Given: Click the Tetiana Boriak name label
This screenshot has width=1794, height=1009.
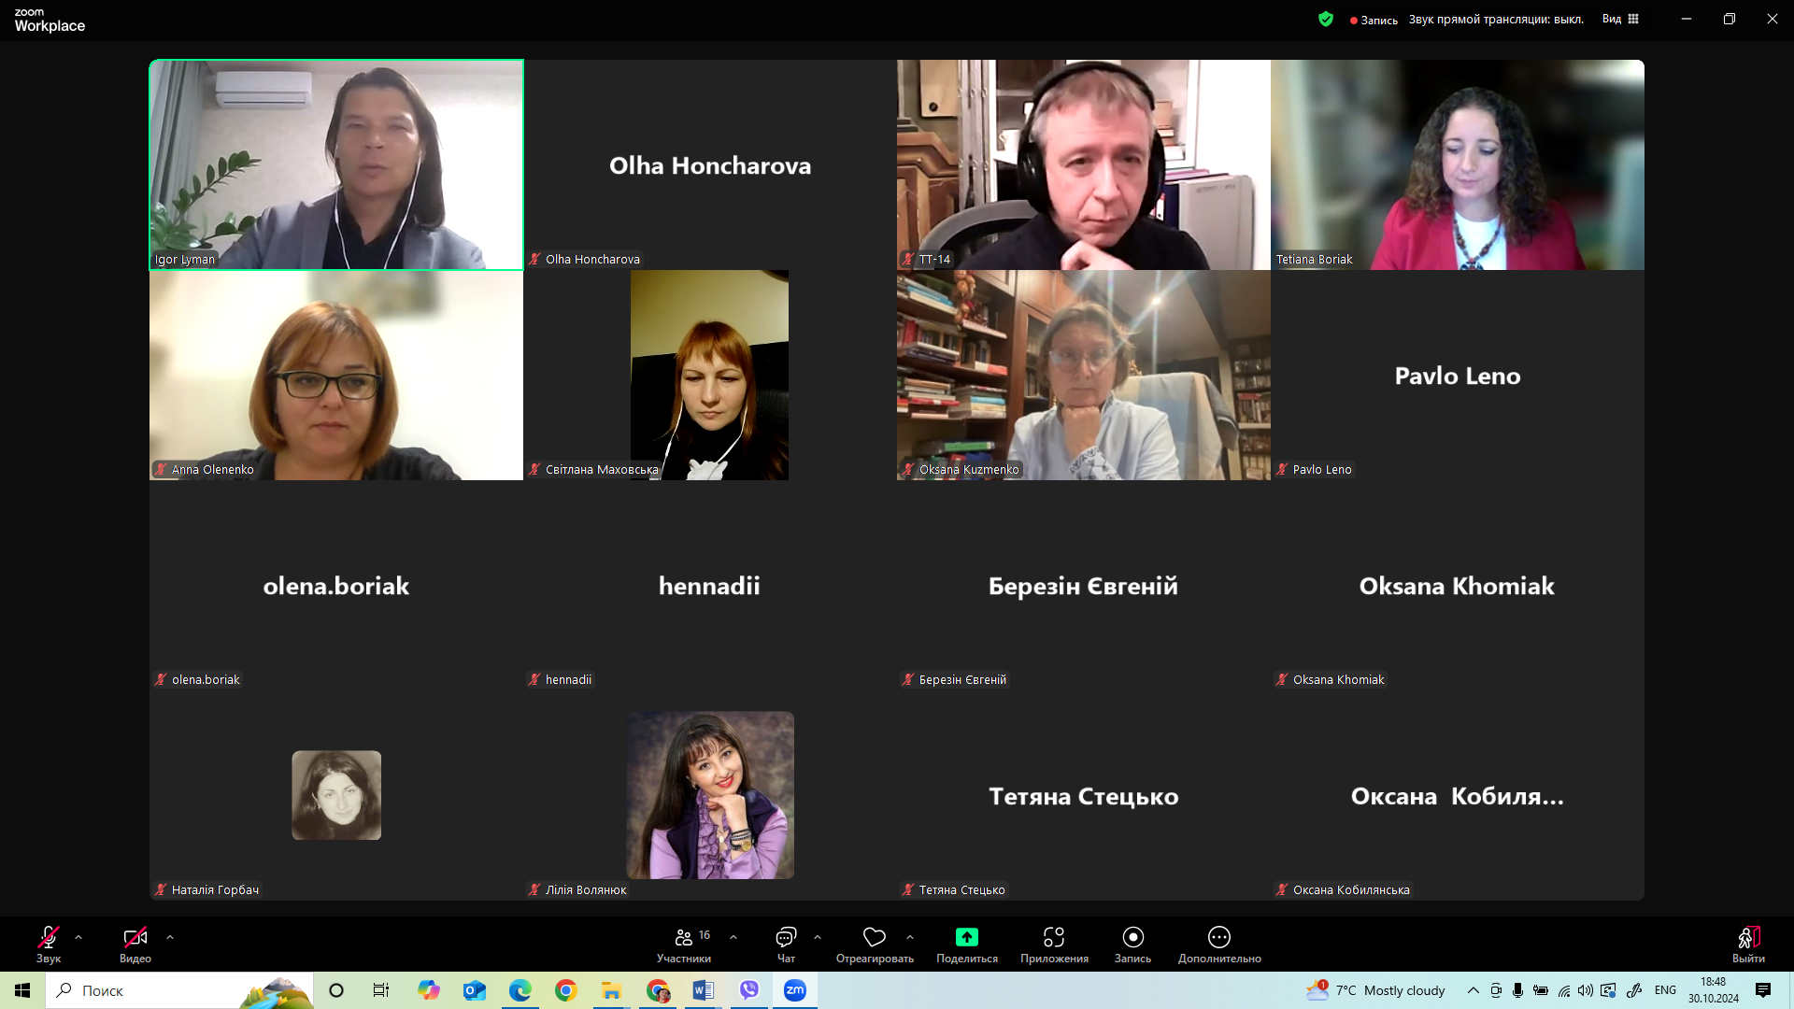Looking at the screenshot, I should 1314,259.
